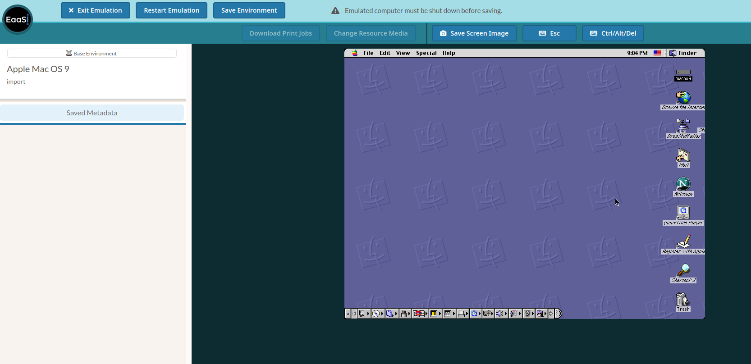Click Exit Emulation button
Viewport: 751px width, 364px height.
point(96,10)
